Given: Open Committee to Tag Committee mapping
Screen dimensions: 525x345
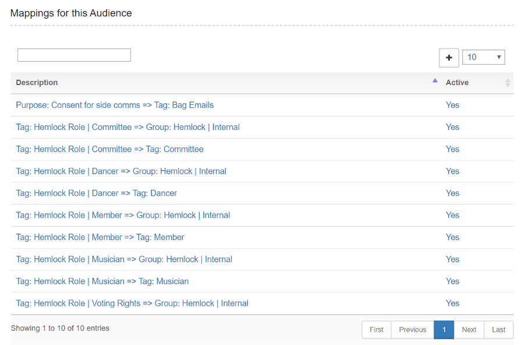Looking at the screenshot, I should (x=109, y=149).
